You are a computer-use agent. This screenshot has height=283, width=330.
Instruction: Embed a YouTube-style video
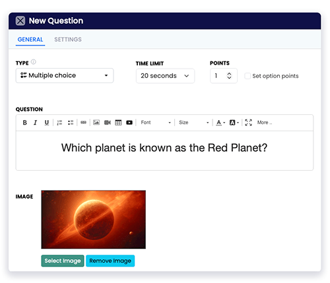[x=129, y=123]
